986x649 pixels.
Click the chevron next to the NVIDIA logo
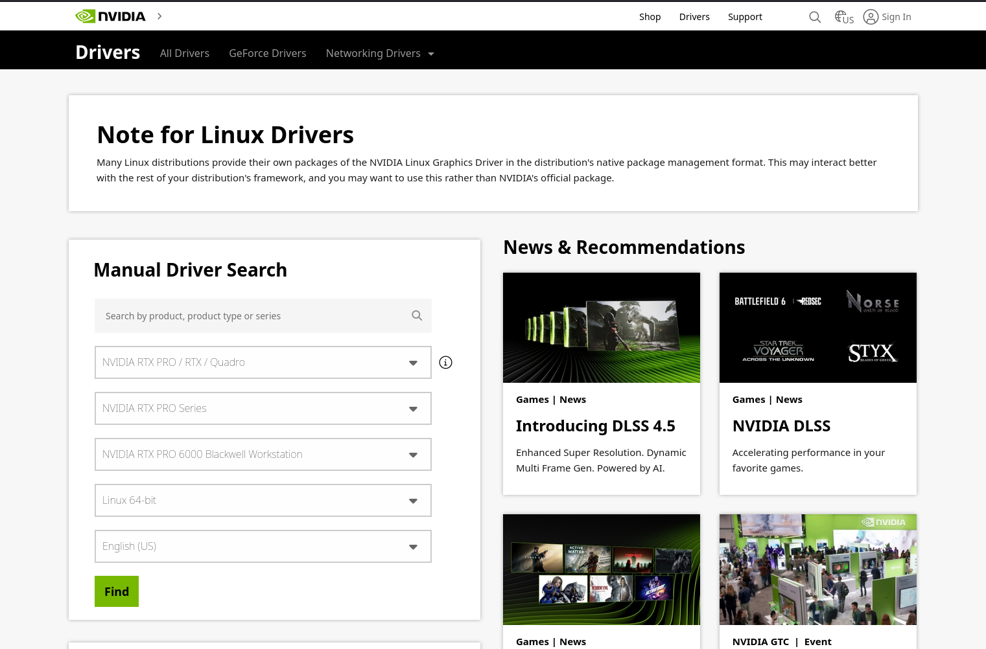tap(159, 16)
